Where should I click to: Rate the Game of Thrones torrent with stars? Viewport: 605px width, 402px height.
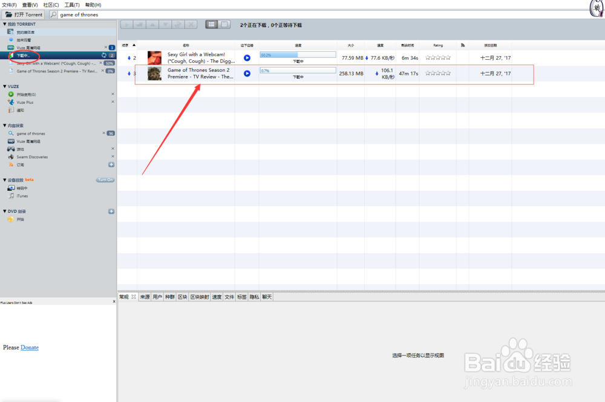(x=438, y=73)
